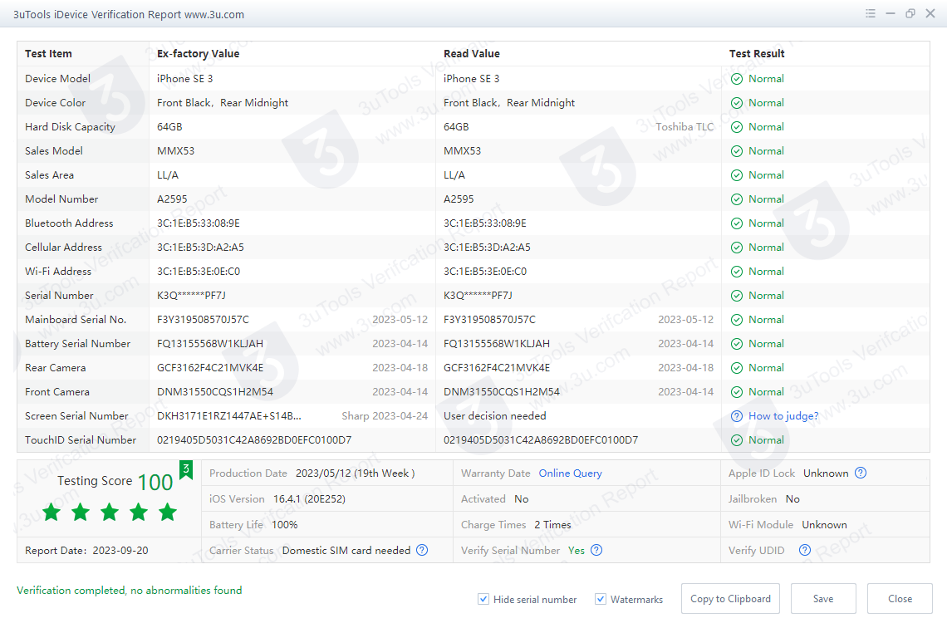Viewport: 947px width, 628px height.
Task: Select the Test Result column header
Action: pos(757,54)
